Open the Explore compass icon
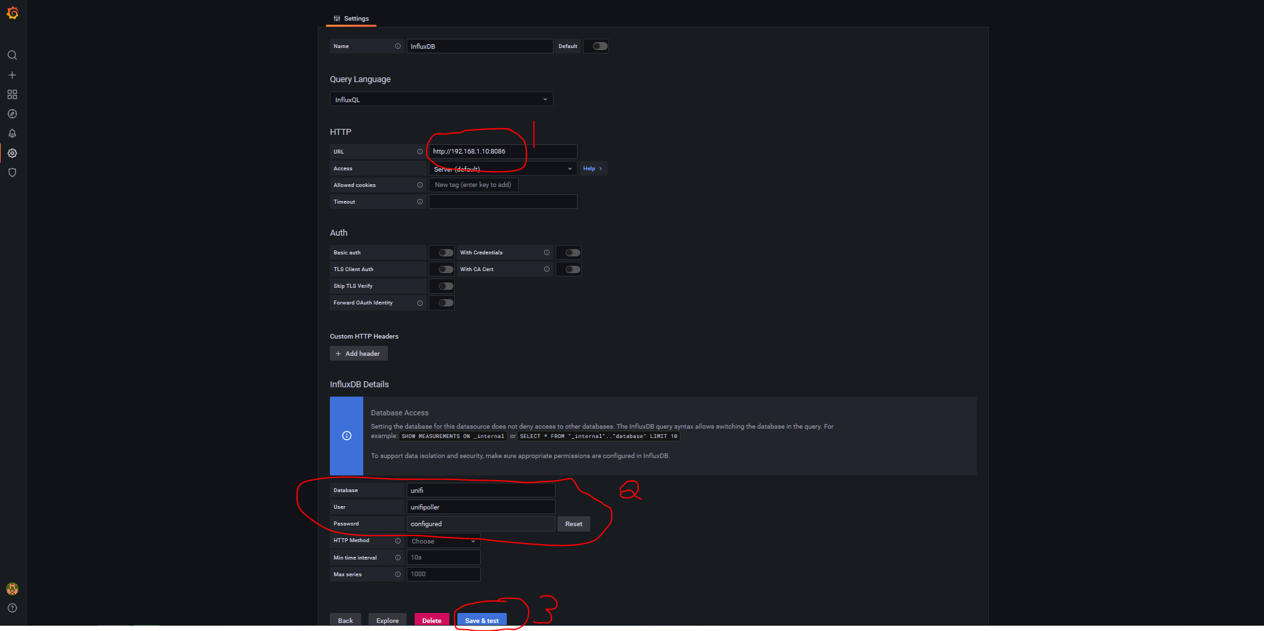The image size is (1264, 631). 12,114
